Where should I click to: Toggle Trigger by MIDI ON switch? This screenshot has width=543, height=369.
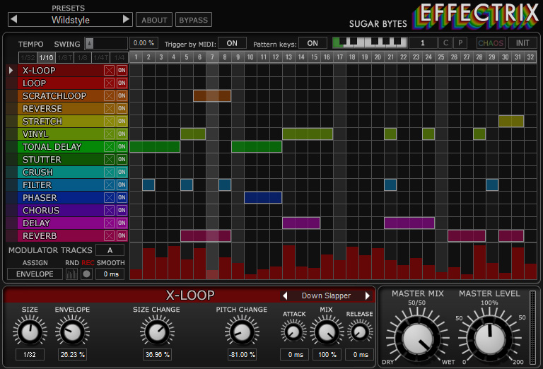tap(232, 43)
